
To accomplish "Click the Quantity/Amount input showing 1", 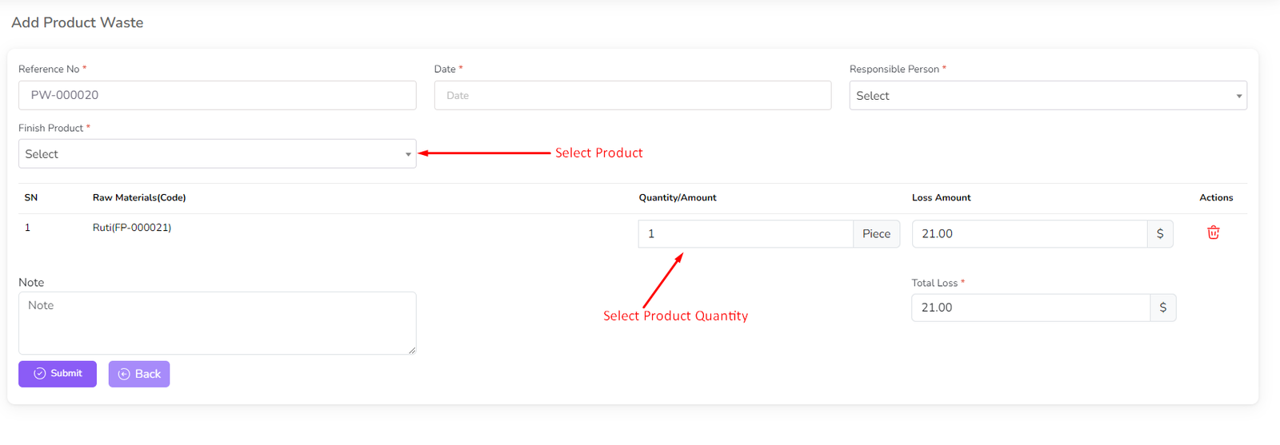I will tap(746, 234).
